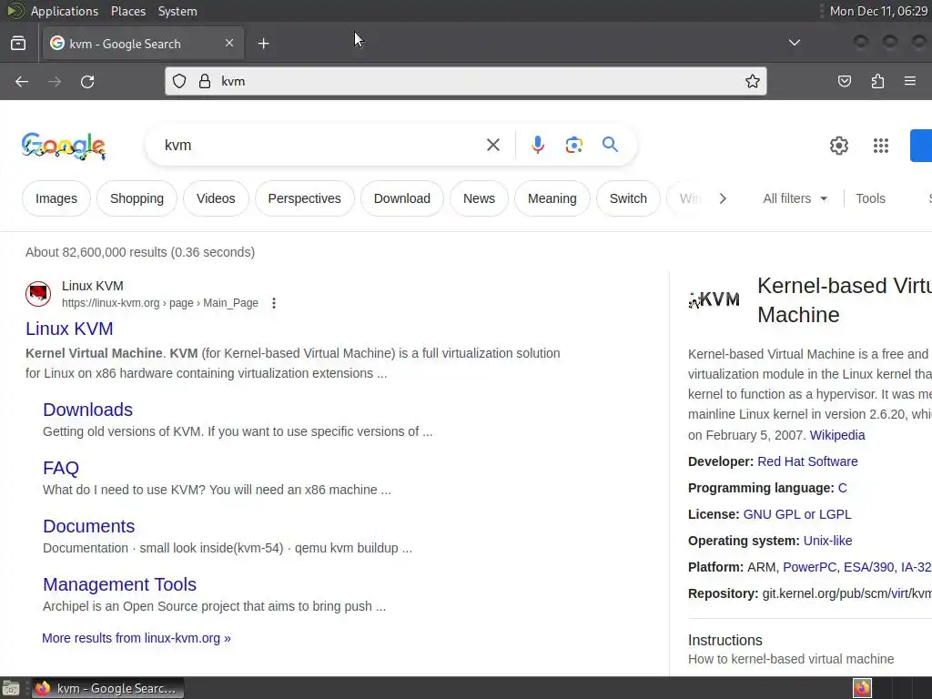Open the Places menu in top panel
932x699 pixels.
[127, 11]
